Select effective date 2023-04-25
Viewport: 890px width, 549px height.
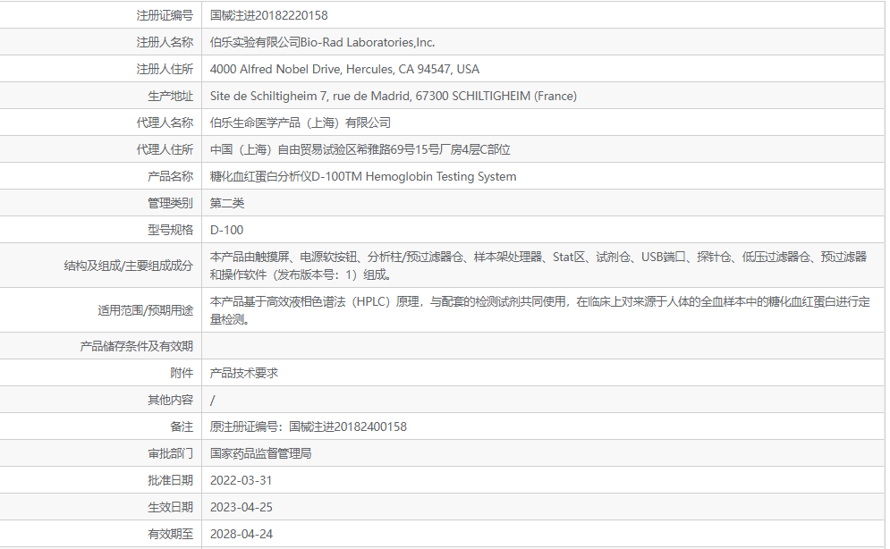[x=242, y=507]
